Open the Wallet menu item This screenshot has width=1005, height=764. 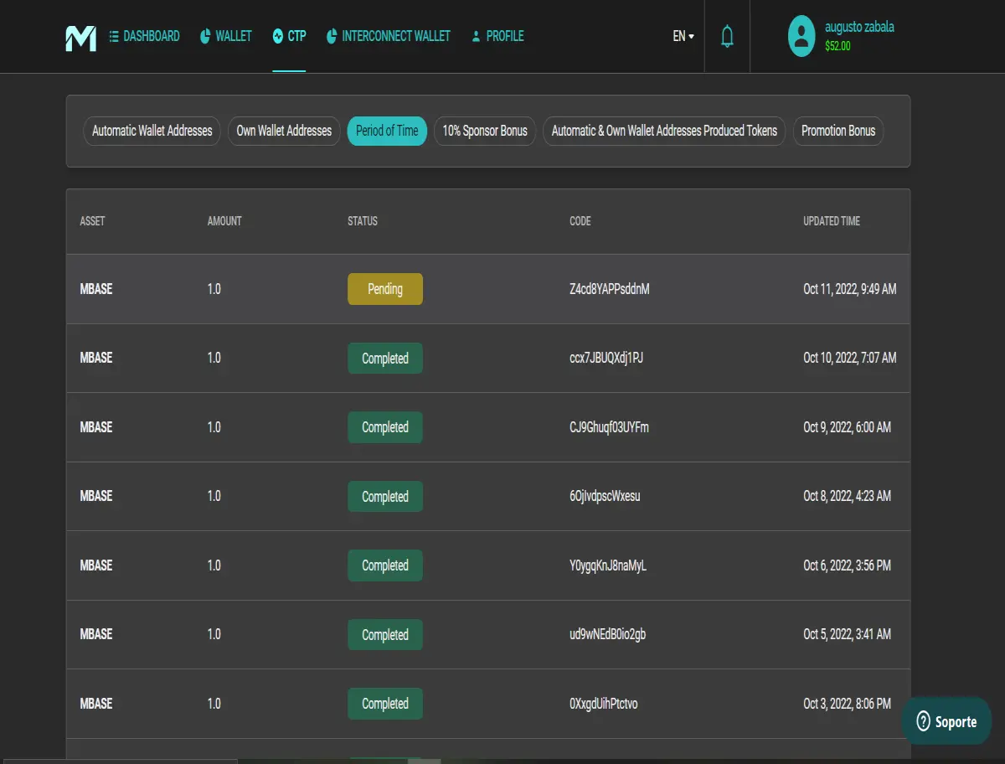click(226, 36)
